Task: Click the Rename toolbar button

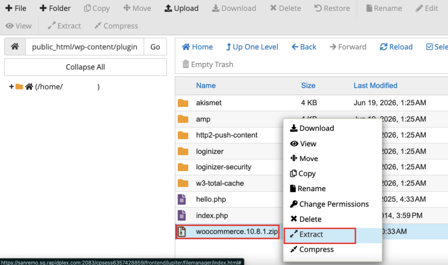Action: (x=384, y=8)
